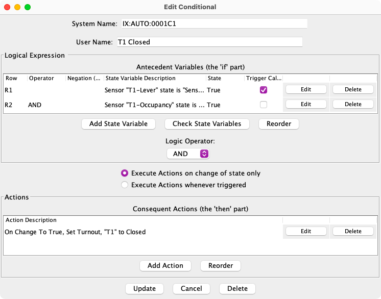Select Execute Actions on change of state only
The image size is (381, 299).
(125, 173)
